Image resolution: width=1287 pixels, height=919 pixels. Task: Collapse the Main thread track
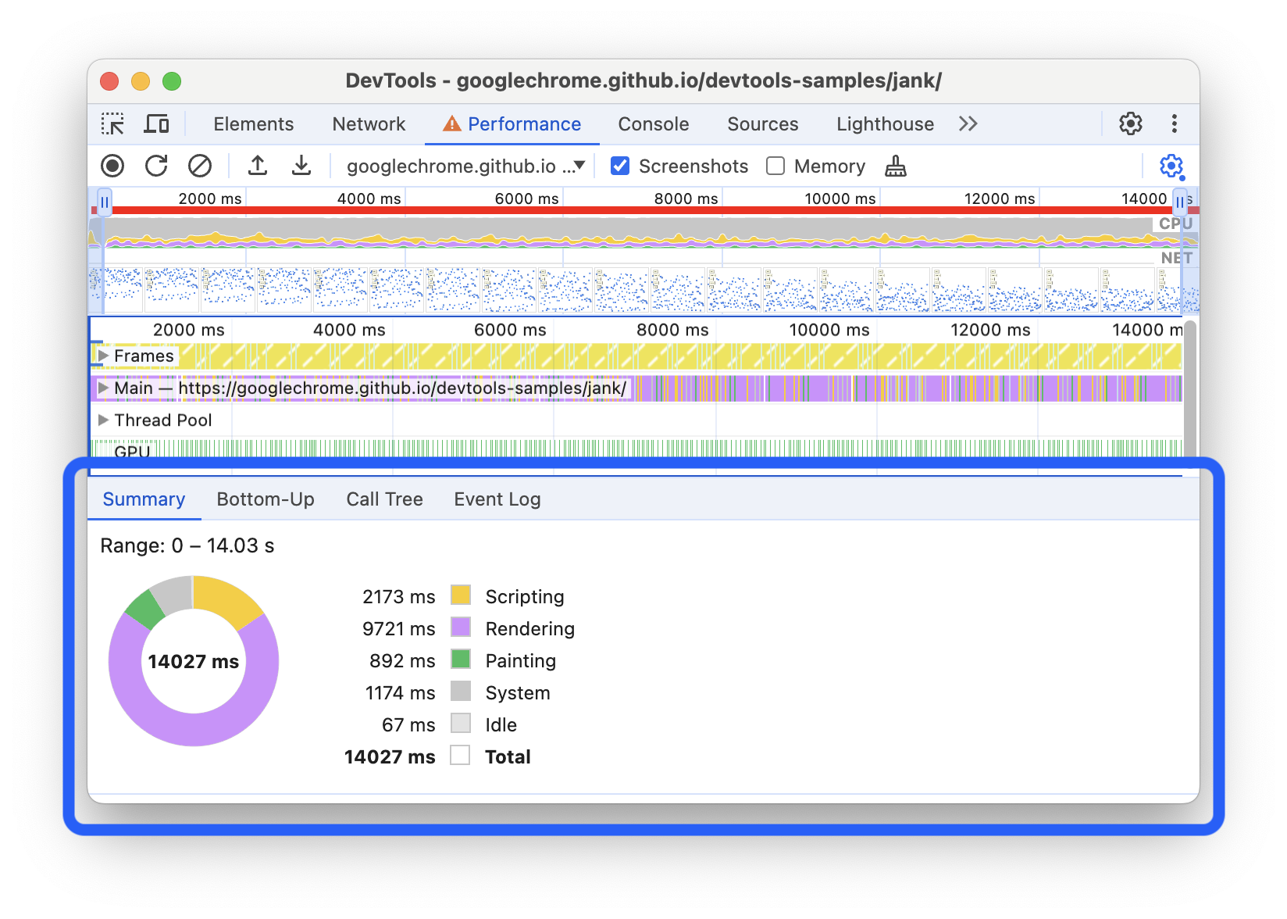102,388
